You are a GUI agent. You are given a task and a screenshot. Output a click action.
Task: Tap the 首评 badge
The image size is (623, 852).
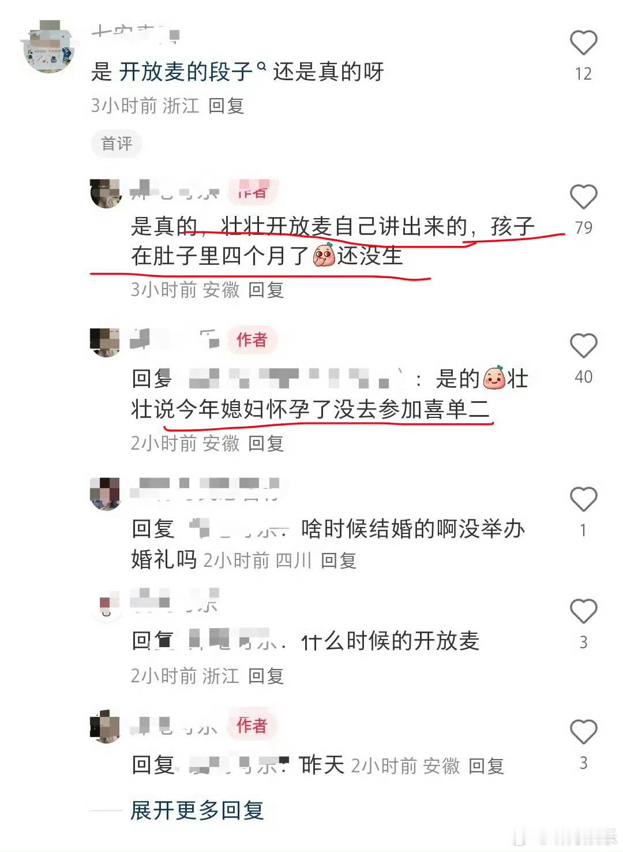pyautogui.click(x=117, y=143)
